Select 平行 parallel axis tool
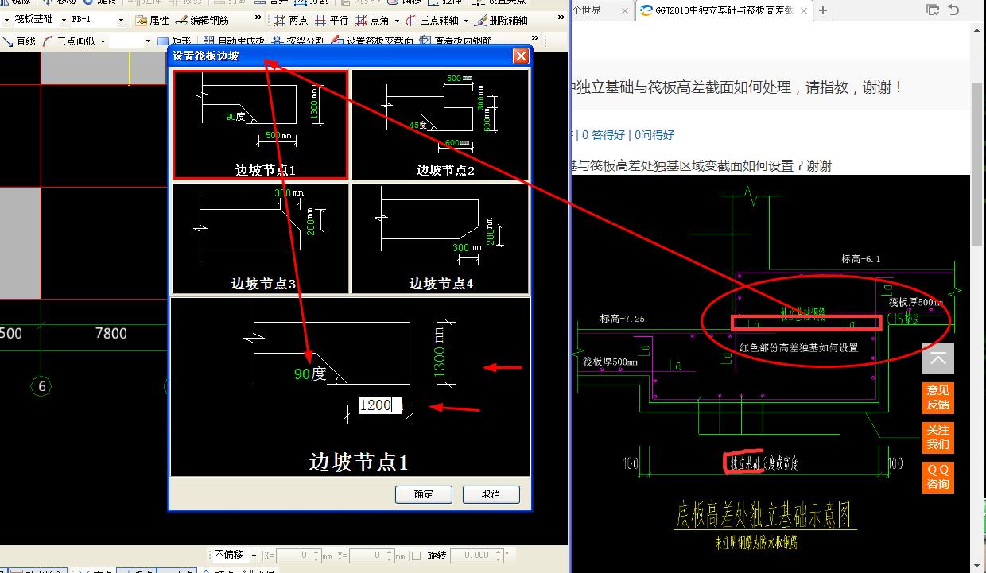The height and width of the screenshot is (573, 986). tap(332, 20)
